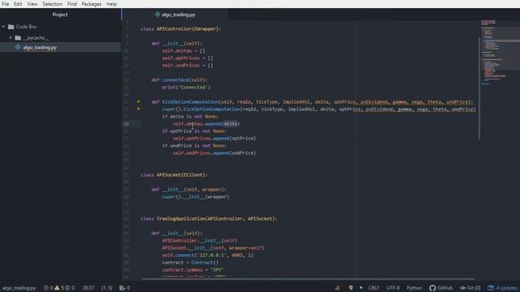Screen dimensions: 520x292
Task: Place cursor on self.undPrices.append(undPrice) line
Action: [x=214, y=152]
